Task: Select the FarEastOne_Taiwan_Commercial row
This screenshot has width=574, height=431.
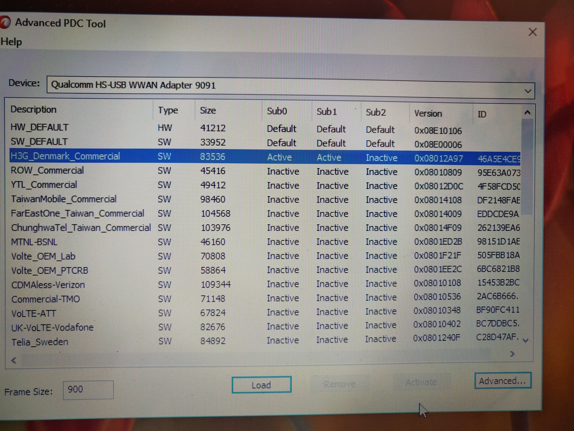Action: [x=265, y=213]
